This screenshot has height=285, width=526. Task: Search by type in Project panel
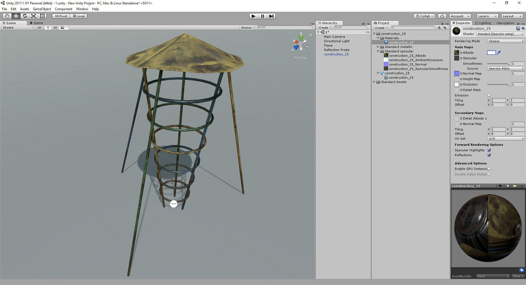[x=439, y=28]
